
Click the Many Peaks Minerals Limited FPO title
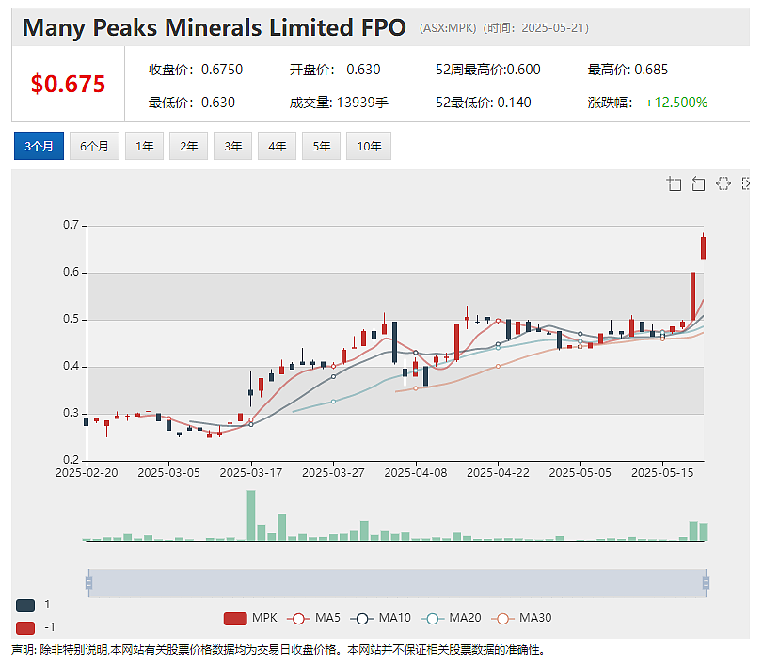click(x=215, y=27)
